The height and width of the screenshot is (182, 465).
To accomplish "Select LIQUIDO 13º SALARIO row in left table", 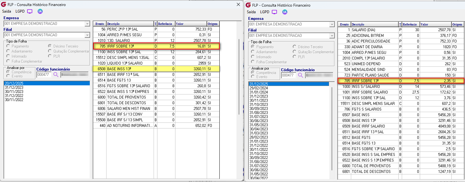I will click(156, 63).
